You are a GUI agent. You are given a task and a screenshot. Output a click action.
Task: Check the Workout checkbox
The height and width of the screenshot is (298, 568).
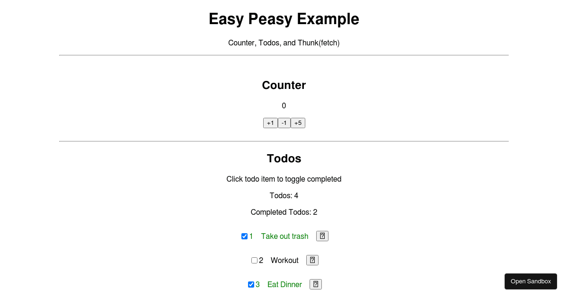pyautogui.click(x=254, y=260)
